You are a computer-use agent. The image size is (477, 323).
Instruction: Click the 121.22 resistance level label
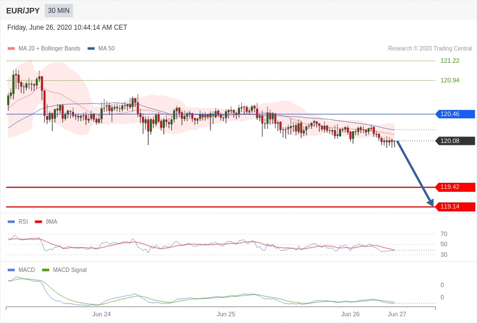click(x=450, y=61)
